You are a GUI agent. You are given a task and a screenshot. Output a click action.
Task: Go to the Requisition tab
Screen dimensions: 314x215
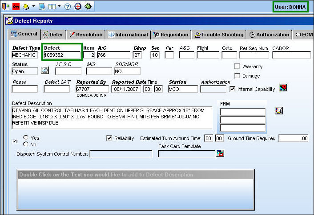tap(171, 35)
